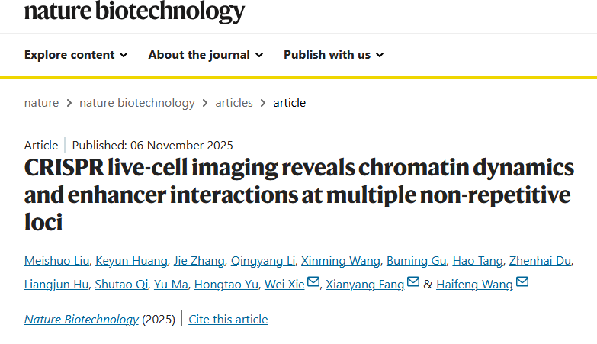Screen dimensions: 597x344
Task: Click the mail icon after Haifeng Wang
Action: [522, 282]
